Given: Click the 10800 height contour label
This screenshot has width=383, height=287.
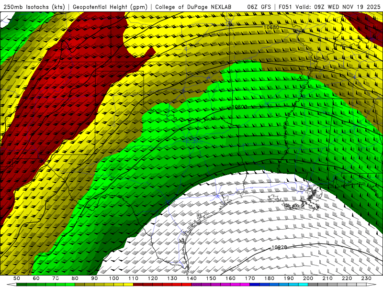Looking at the screenshot, I should (240, 107).
